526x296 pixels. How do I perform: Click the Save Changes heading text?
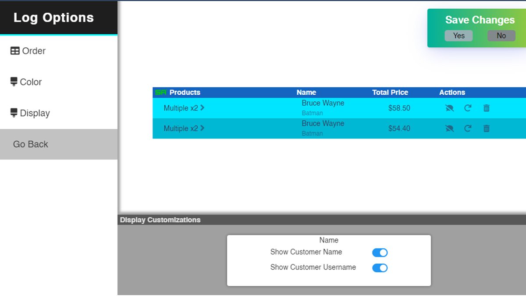click(x=480, y=20)
